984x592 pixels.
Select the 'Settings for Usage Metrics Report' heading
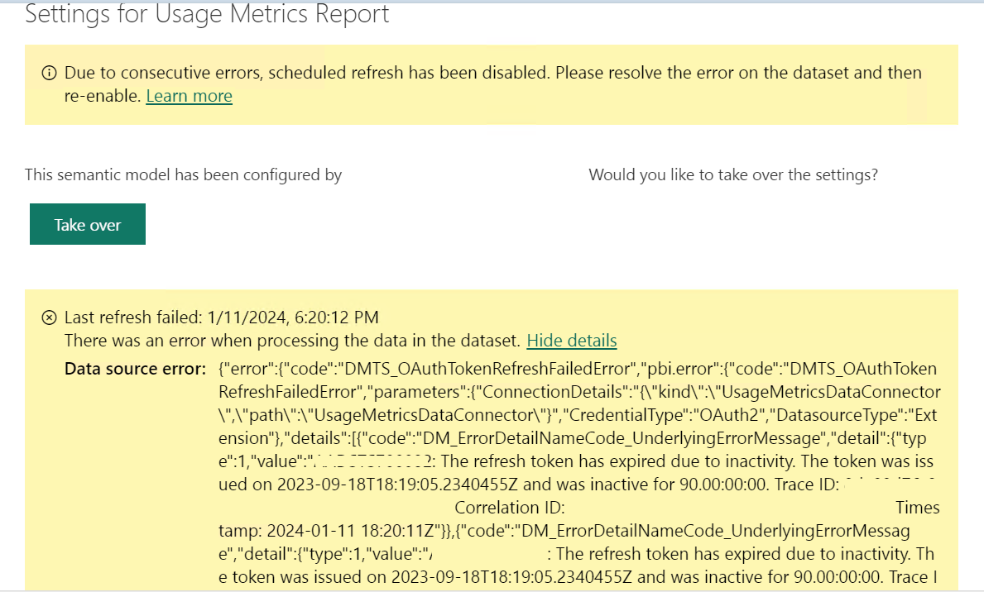coord(206,14)
